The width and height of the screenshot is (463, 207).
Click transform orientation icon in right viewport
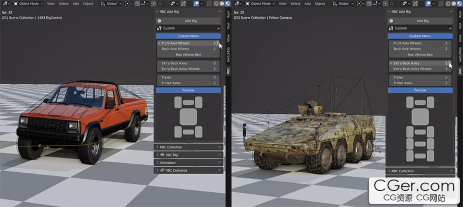(335, 4)
